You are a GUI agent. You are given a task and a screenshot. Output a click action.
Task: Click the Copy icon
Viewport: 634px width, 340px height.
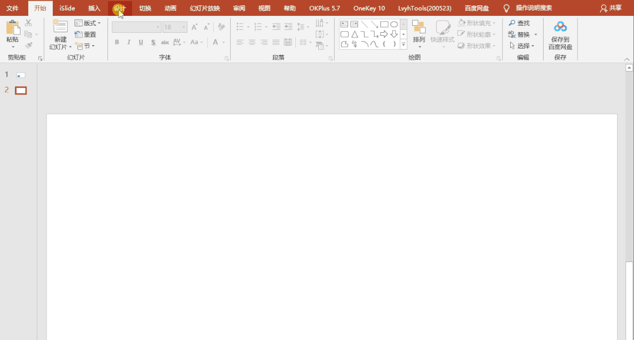click(28, 35)
